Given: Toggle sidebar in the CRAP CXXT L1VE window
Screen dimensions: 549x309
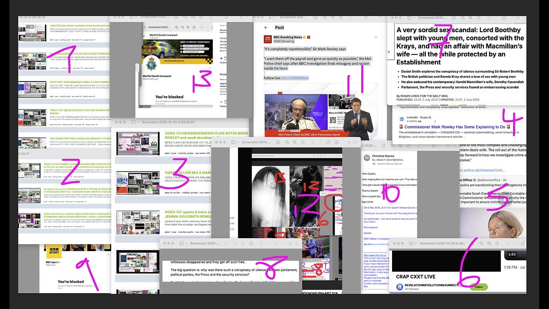Looking at the screenshot, I should [411, 243].
